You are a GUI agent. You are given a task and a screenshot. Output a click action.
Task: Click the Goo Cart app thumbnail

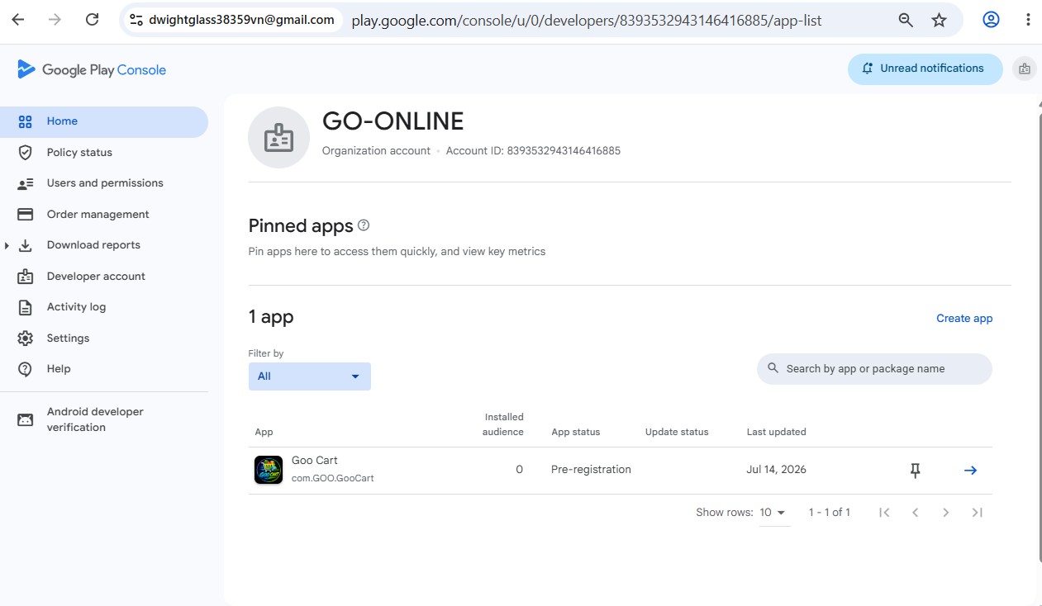tap(269, 470)
